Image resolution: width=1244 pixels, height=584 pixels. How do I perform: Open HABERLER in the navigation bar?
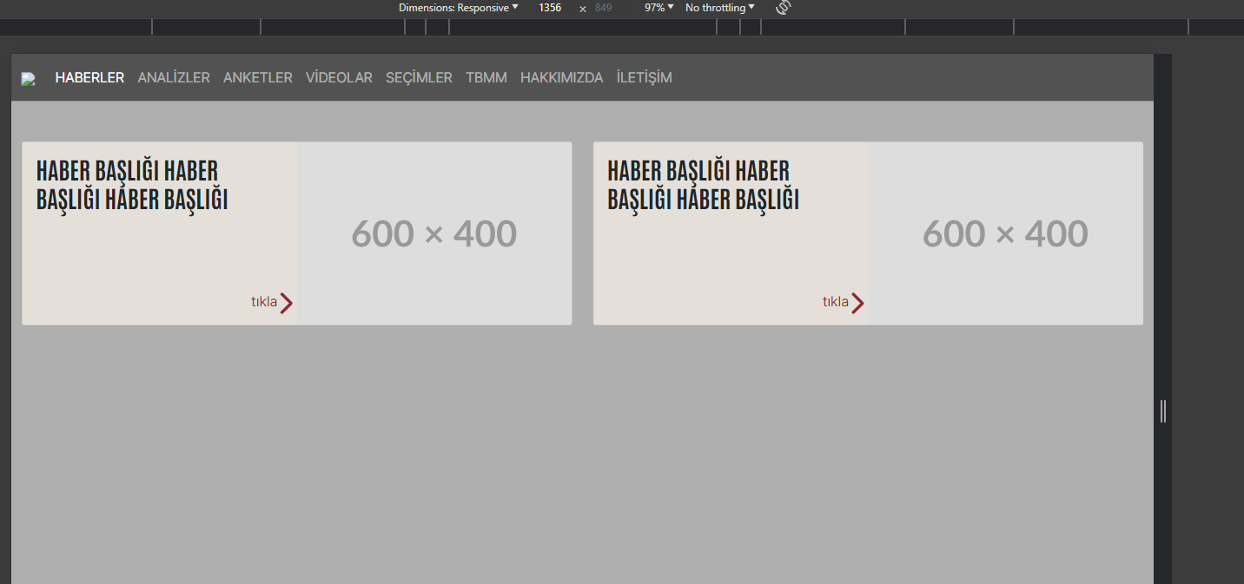tap(89, 78)
